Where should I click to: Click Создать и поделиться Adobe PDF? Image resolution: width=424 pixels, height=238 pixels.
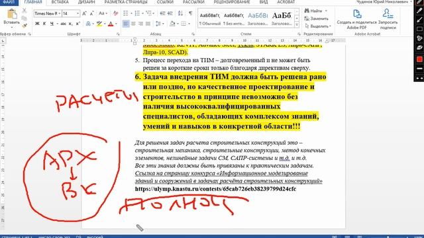(x=356, y=19)
